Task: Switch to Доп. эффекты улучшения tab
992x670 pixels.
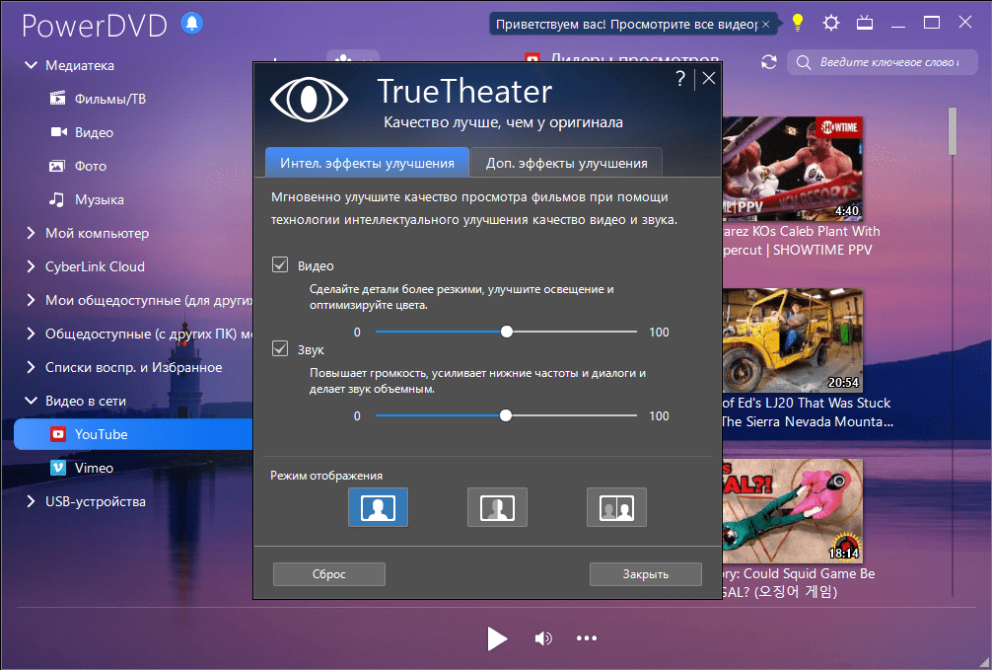Action: [x=566, y=163]
